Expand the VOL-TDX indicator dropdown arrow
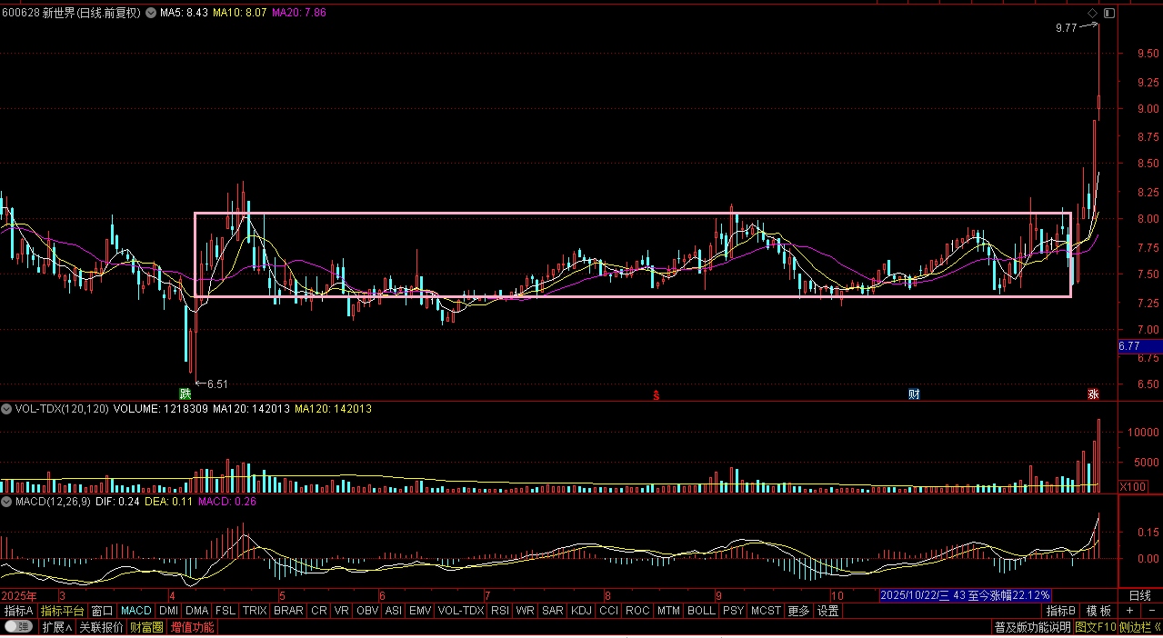This screenshot has width=1163, height=638. point(6,410)
